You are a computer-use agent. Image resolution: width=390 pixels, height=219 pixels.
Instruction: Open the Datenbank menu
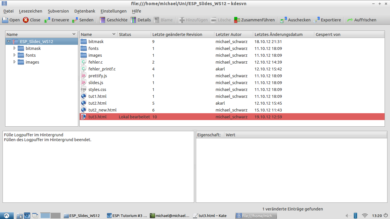(x=85, y=11)
